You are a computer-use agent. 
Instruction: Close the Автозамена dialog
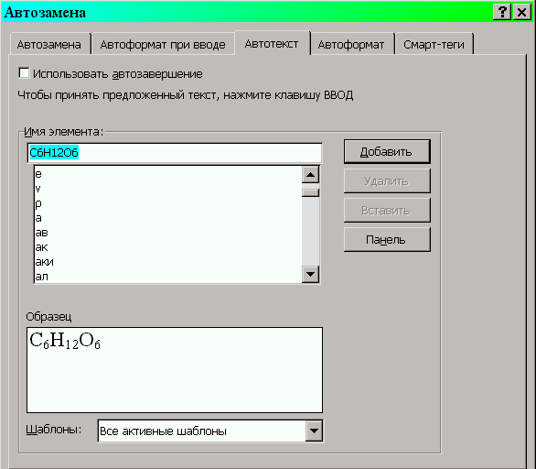click(521, 13)
